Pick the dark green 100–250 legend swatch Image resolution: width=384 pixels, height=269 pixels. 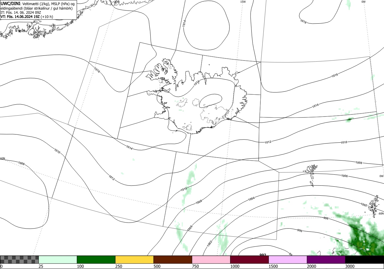click(x=96, y=259)
